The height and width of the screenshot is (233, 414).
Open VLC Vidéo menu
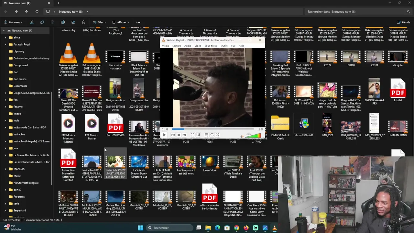tap(198, 46)
